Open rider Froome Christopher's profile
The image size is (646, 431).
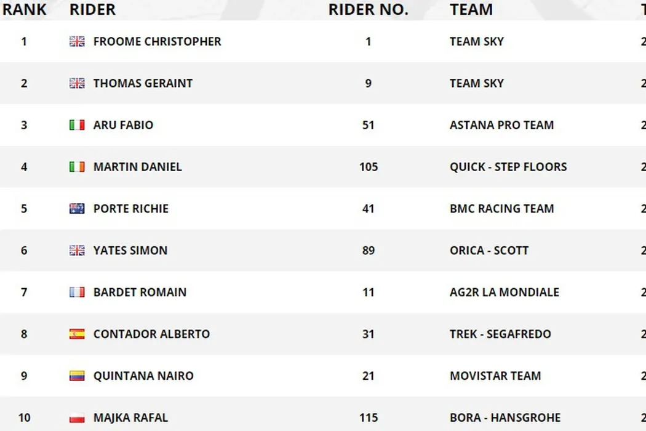157,42
